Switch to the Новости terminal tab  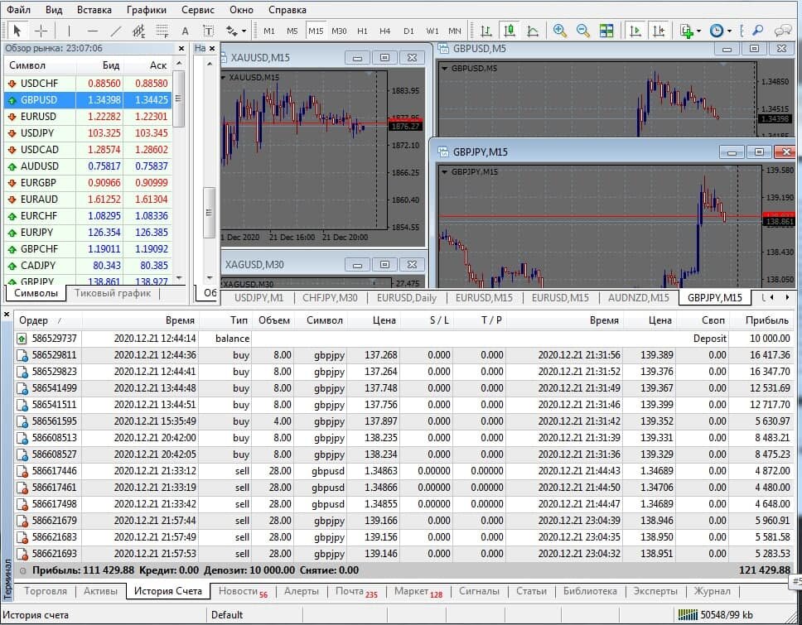click(x=243, y=592)
